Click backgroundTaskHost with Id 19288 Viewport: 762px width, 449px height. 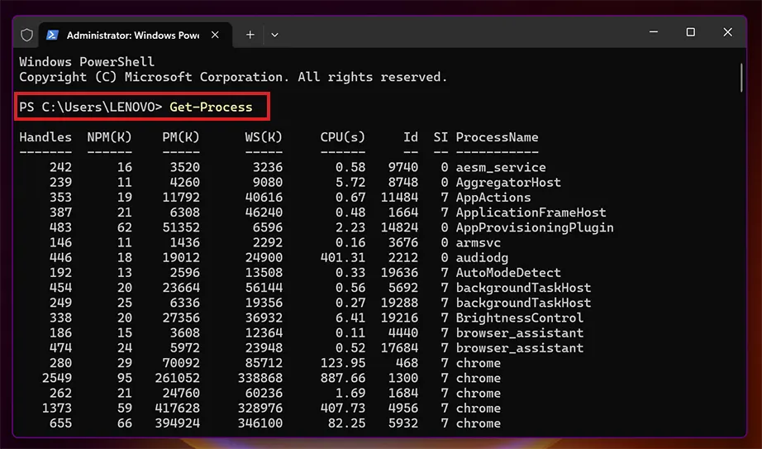coord(523,303)
